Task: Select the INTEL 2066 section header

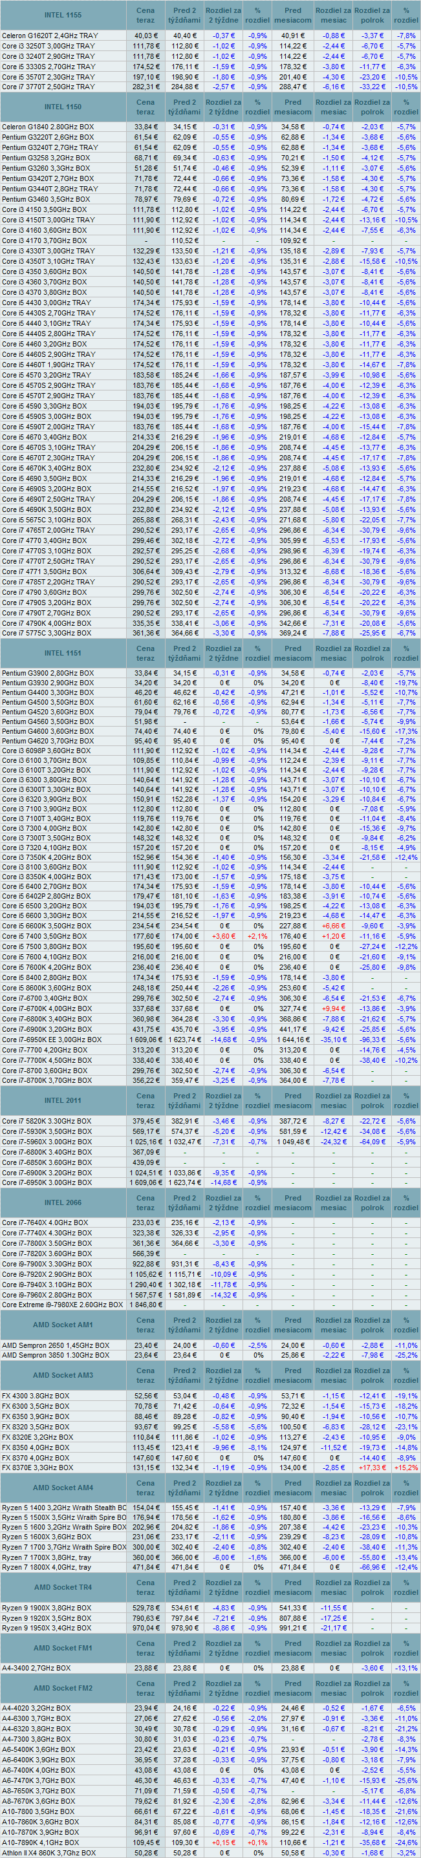Action: click(x=63, y=1202)
